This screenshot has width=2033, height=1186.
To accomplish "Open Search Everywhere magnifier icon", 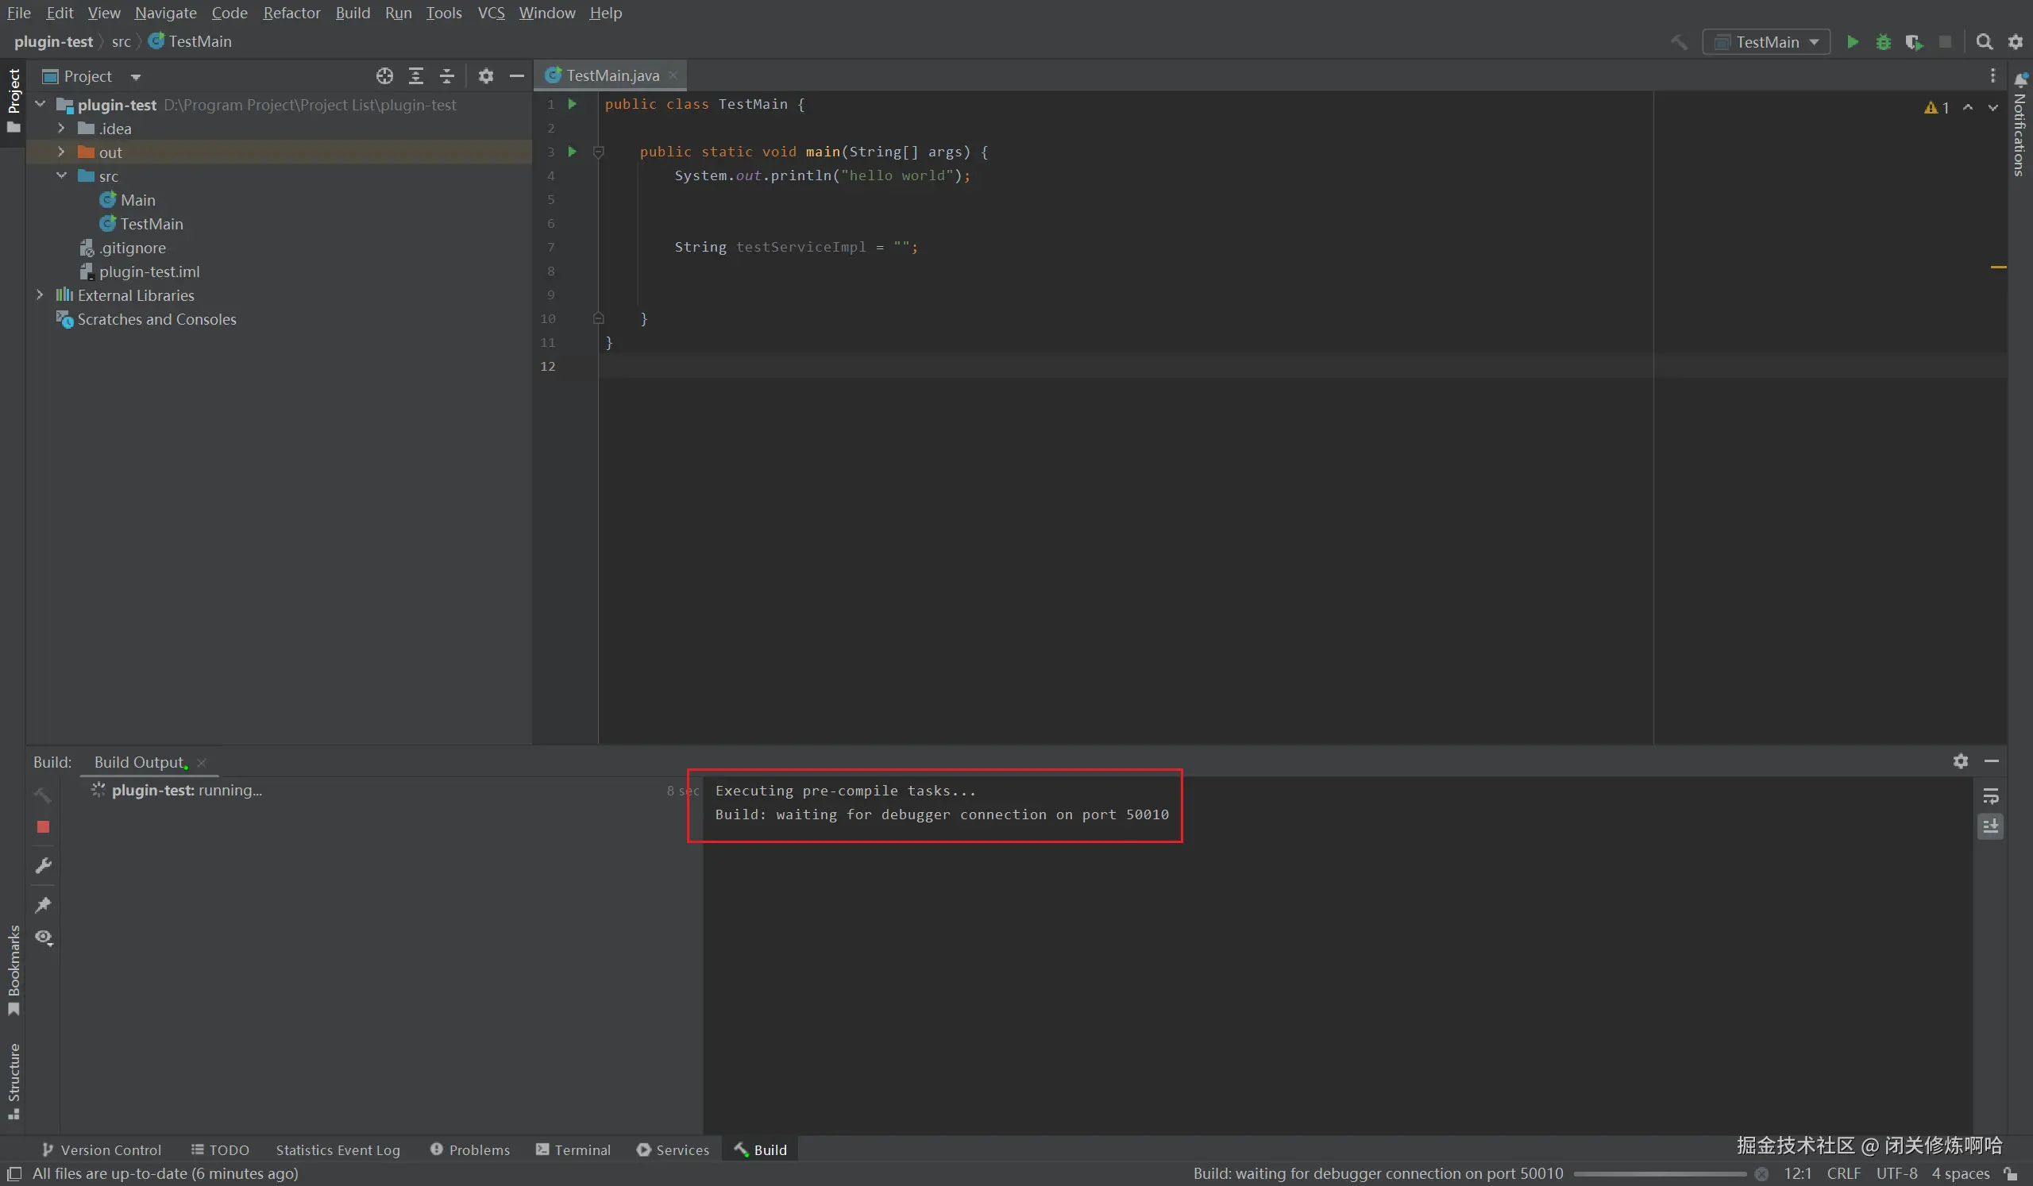I will [1984, 42].
